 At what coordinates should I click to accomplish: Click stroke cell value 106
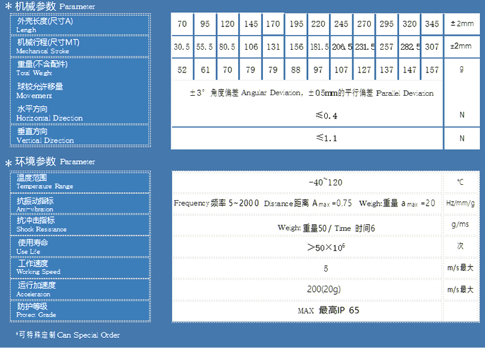251,47
